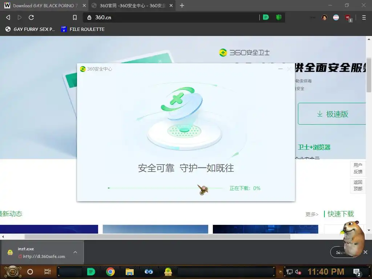The height and width of the screenshot is (279, 372).
Task: Click the 最新动态 section heading
Action: point(11,214)
